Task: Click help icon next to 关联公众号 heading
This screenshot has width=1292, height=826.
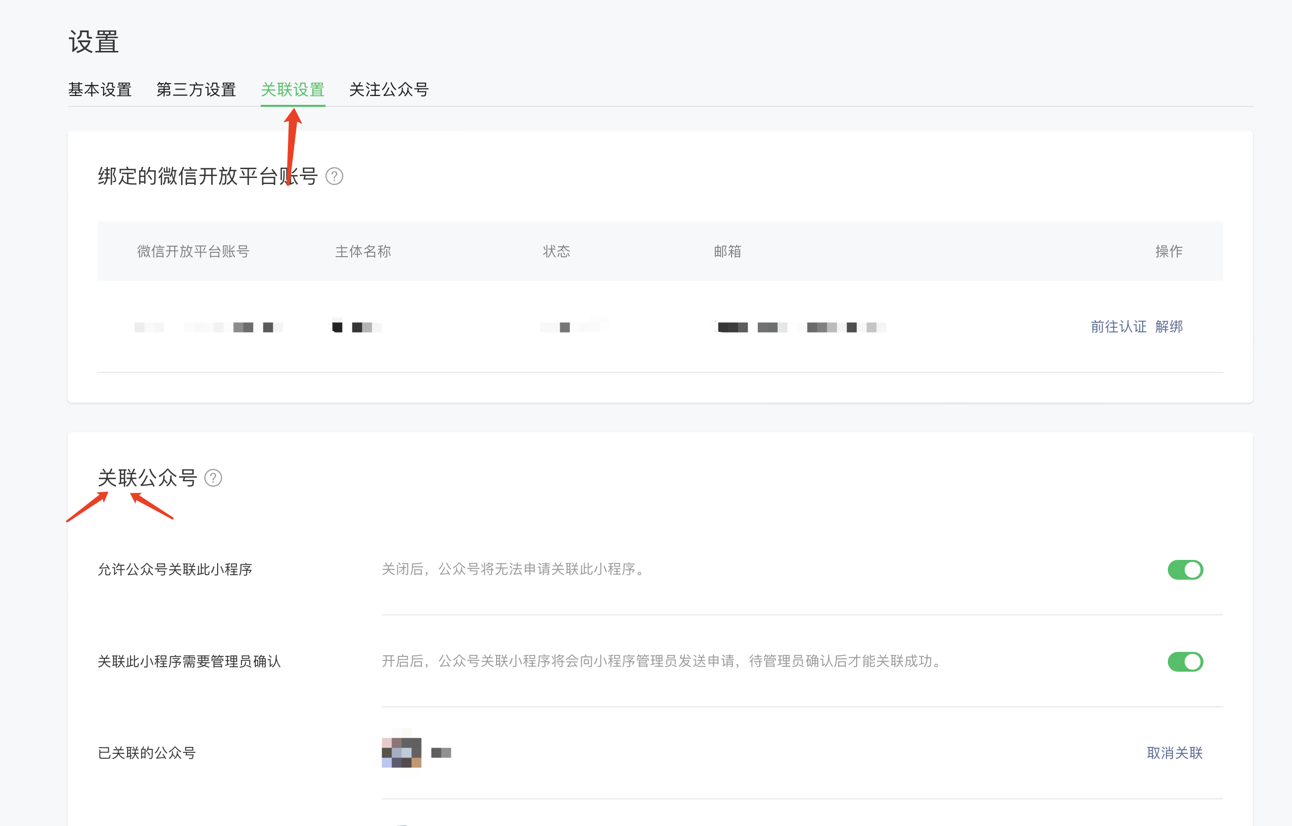Action: click(x=213, y=477)
